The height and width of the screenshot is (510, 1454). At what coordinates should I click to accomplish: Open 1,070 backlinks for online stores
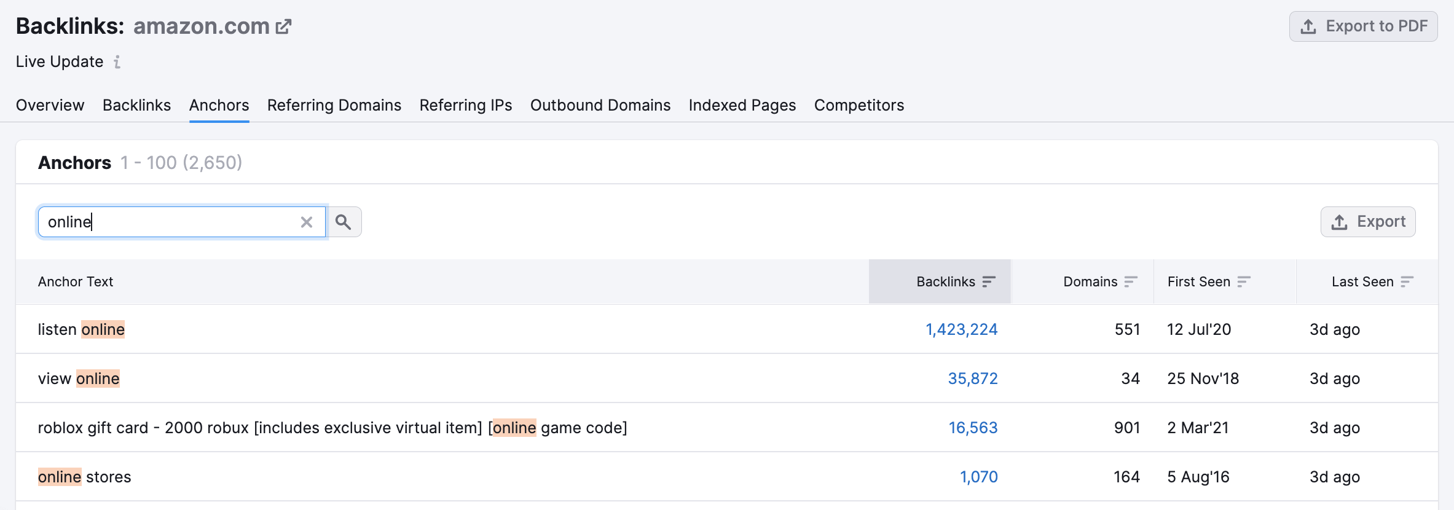978,477
